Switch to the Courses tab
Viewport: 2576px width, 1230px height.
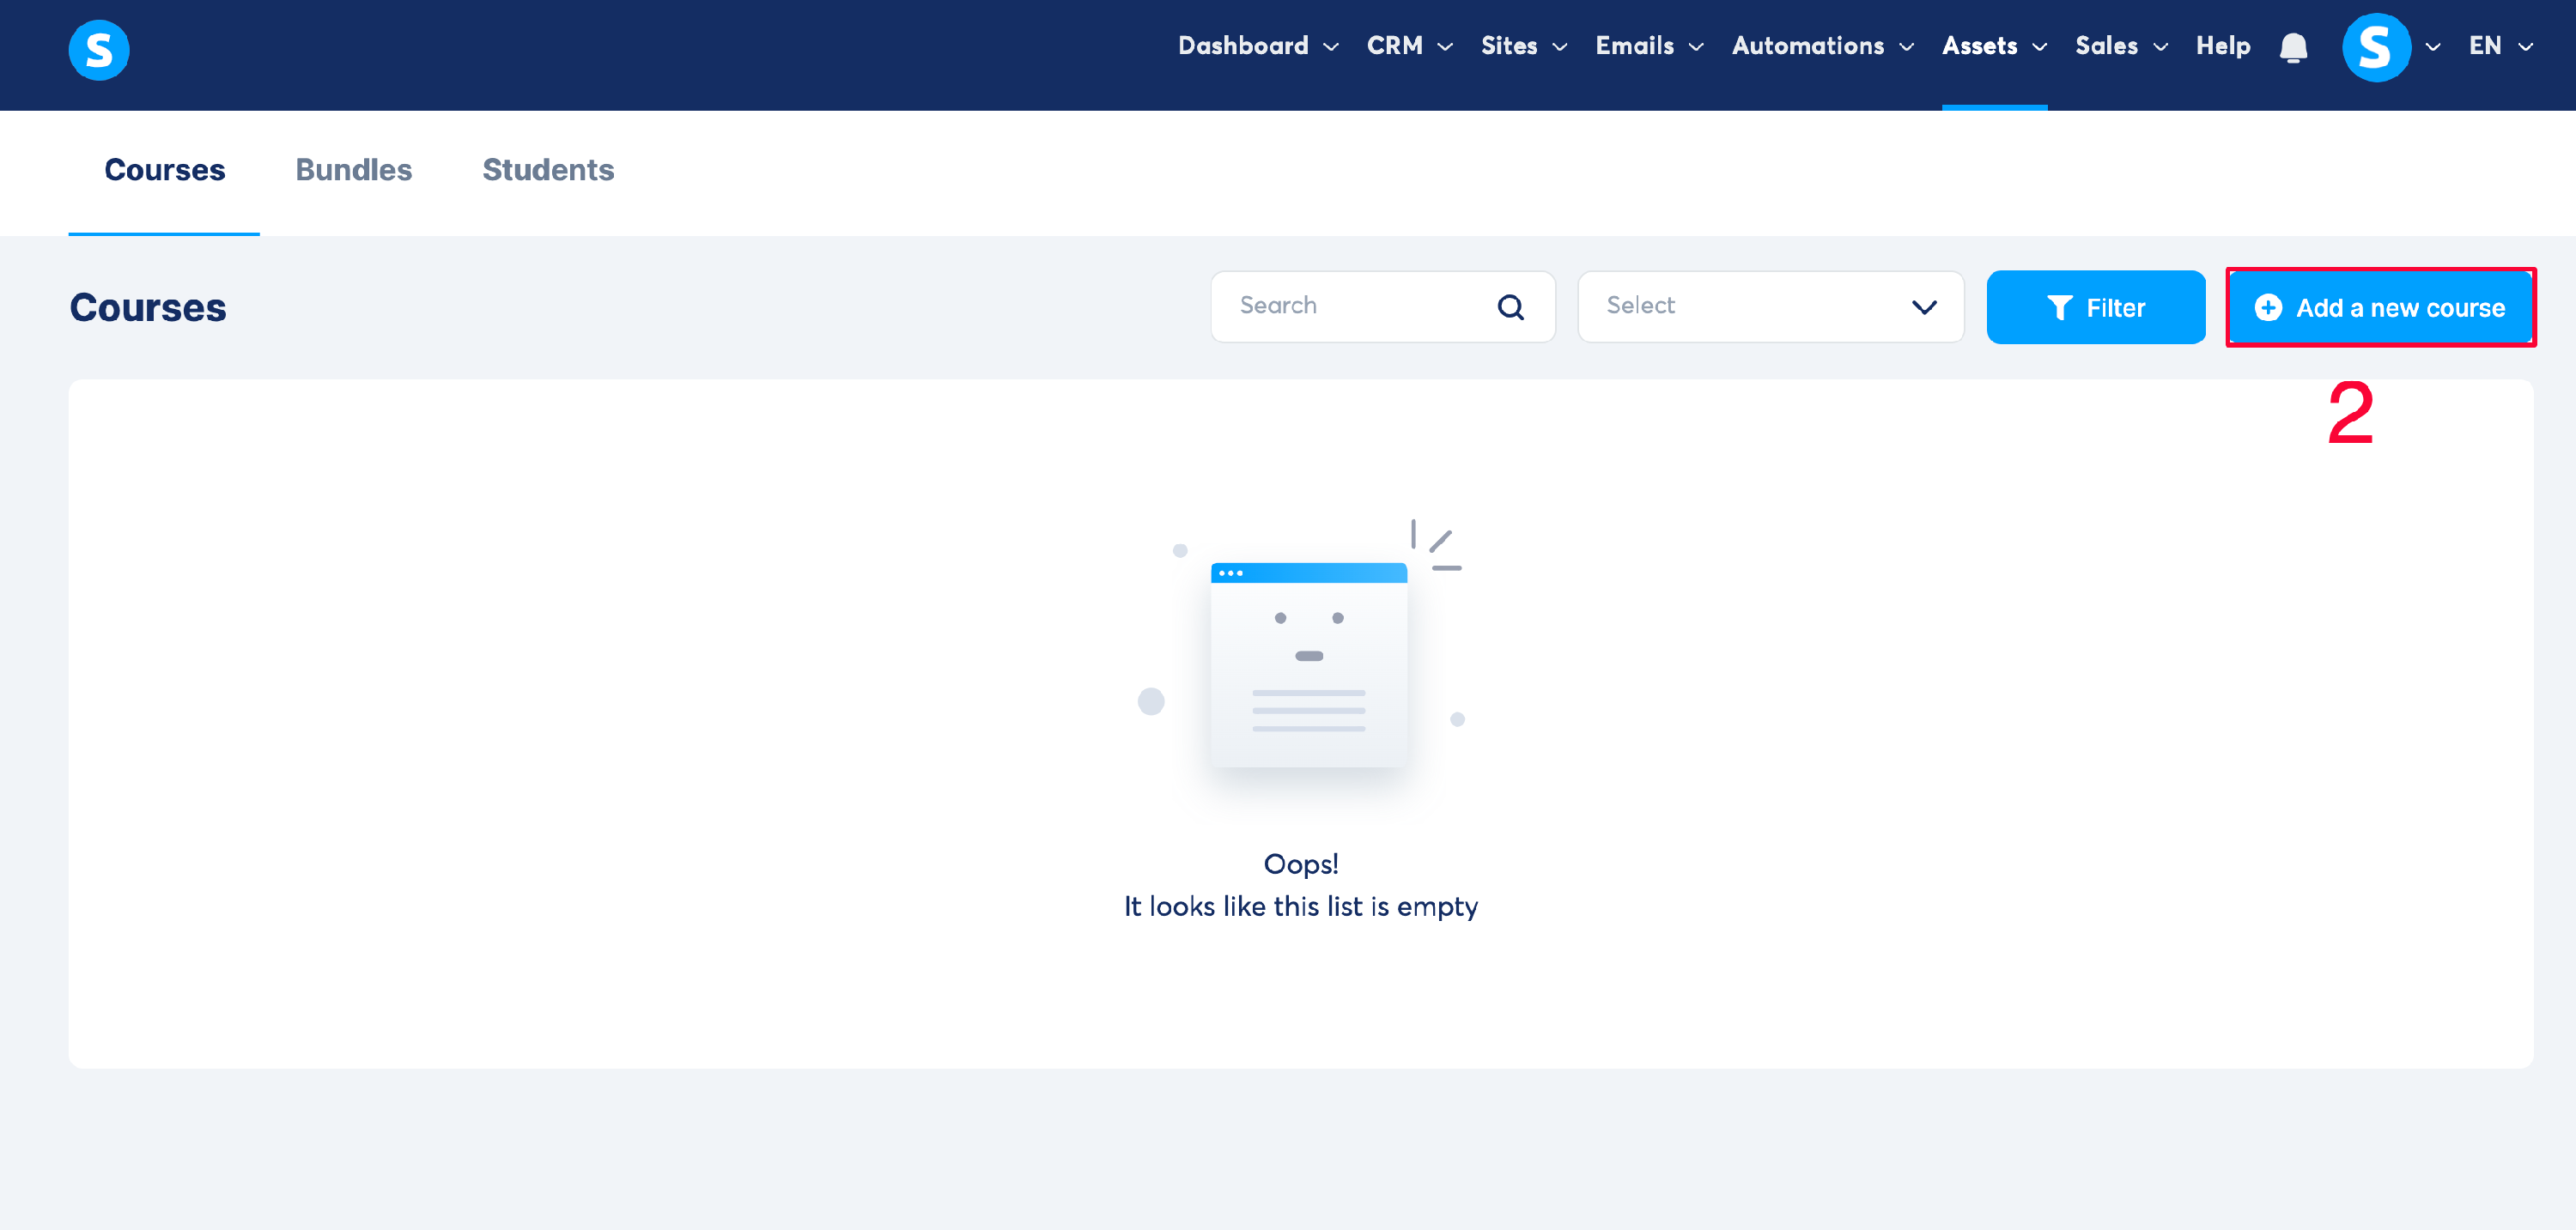[164, 170]
